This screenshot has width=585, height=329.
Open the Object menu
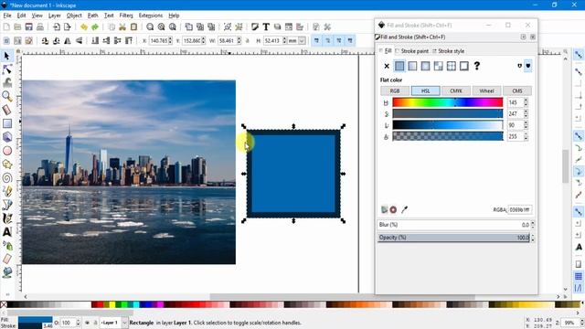74,16
